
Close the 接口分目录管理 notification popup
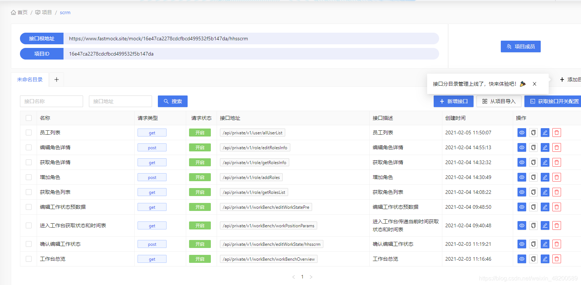(x=534, y=84)
